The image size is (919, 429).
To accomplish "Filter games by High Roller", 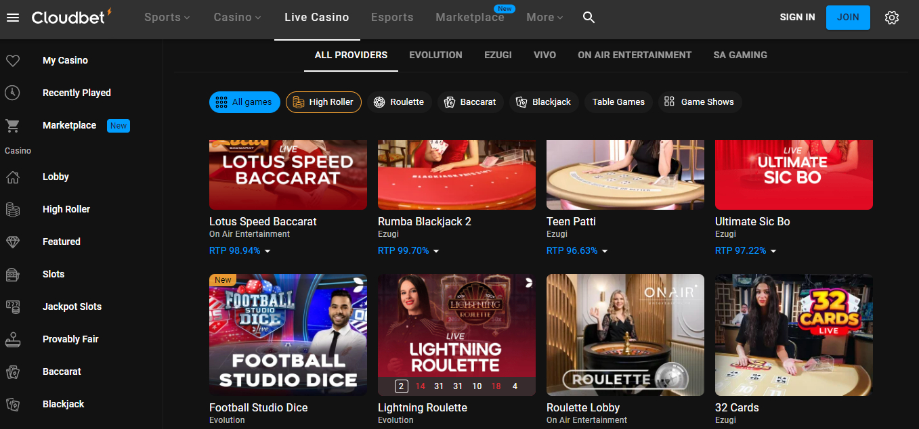I will pyautogui.click(x=324, y=102).
